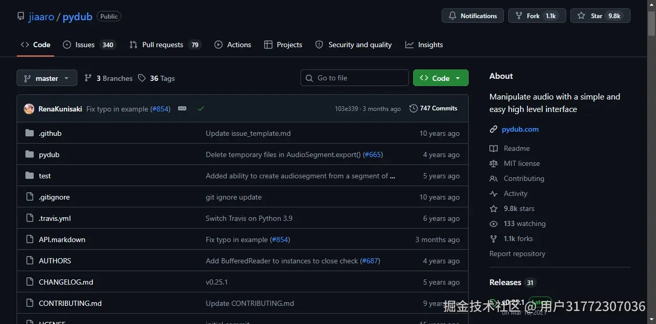Open commit hash 103e339

click(x=346, y=109)
